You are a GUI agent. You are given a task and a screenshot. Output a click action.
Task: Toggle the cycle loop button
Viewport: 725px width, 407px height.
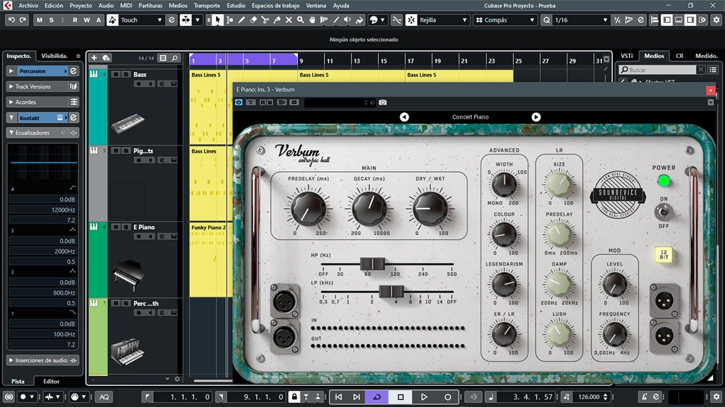click(x=377, y=397)
